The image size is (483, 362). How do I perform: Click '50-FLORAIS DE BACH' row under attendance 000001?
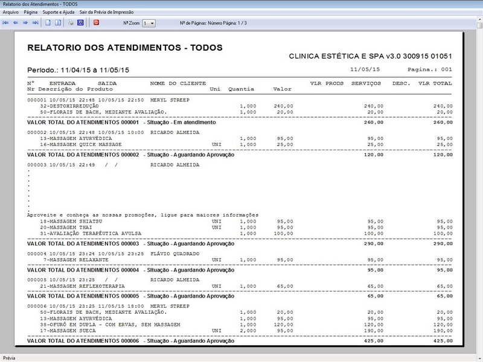pos(240,112)
